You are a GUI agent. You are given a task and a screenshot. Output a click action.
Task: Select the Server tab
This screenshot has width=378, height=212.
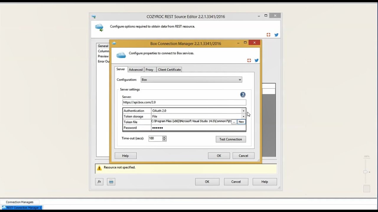pos(120,69)
